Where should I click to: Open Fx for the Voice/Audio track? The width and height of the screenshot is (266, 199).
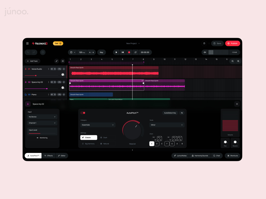click(59, 69)
